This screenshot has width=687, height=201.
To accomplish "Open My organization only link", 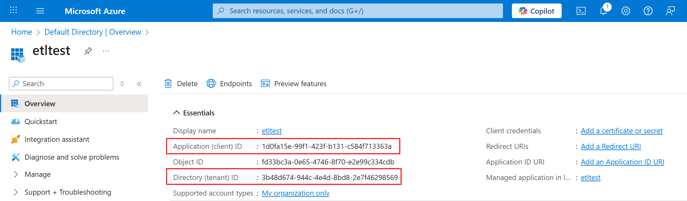I will click(x=296, y=193).
